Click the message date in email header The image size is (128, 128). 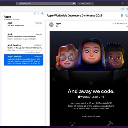pos(120,24)
